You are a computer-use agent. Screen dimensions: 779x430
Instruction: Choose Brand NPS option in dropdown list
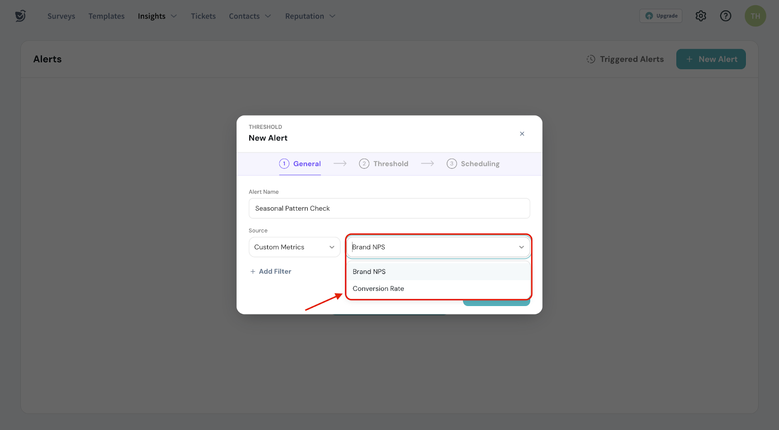369,271
